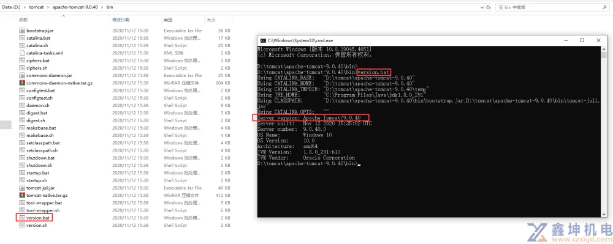
Task: Click the commons-daemon.jar file icon
Action: pos(22,75)
